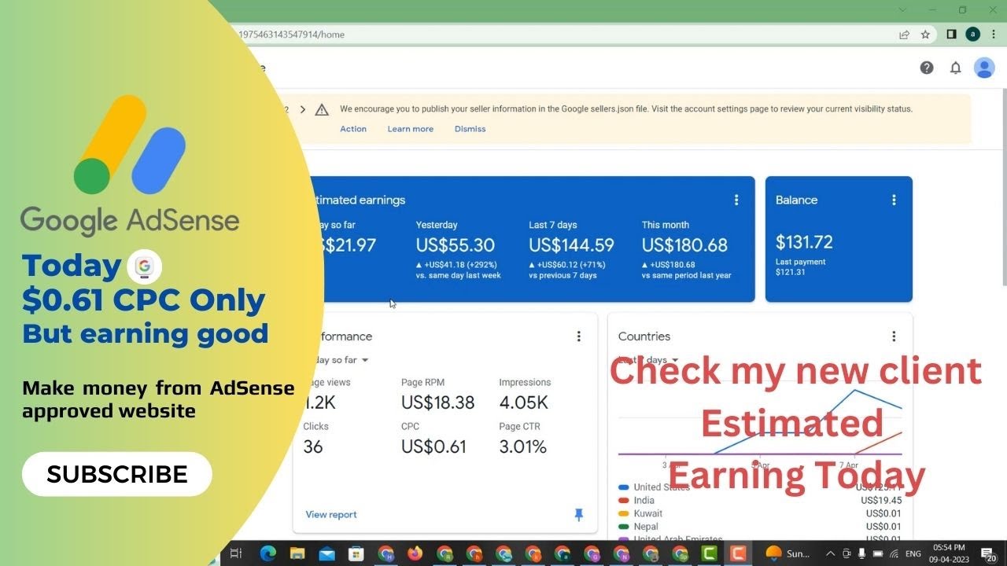The width and height of the screenshot is (1007, 566).
Task: Select Kuwait in the Countries legend
Action: [x=648, y=514]
